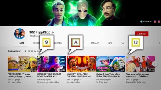
Task: Open the nrksuper.no link icon in banner
Action: coord(141,21)
